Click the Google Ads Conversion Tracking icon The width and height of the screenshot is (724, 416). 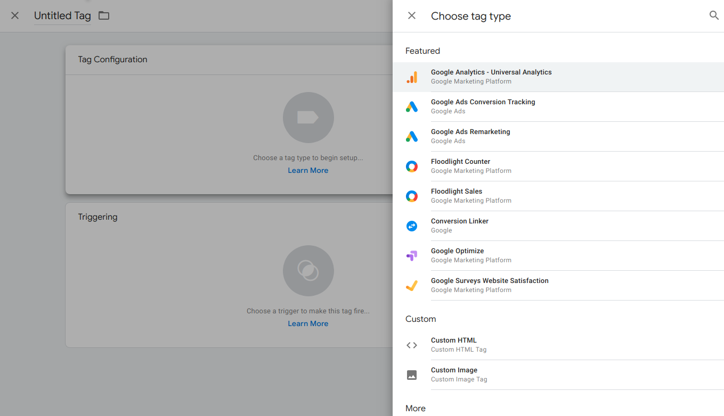(412, 107)
